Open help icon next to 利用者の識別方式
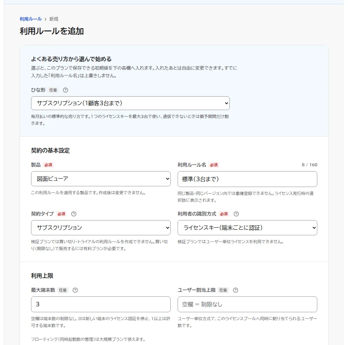The width and height of the screenshot is (348, 345). pyautogui.click(x=236, y=214)
